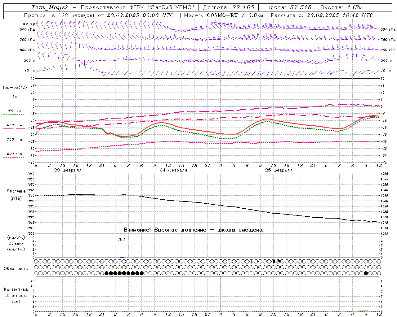Click the computed time Рассчитано: 23.02.2025 10:42 UTC
This screenshot has width=397, height=317.
point(322,15)
